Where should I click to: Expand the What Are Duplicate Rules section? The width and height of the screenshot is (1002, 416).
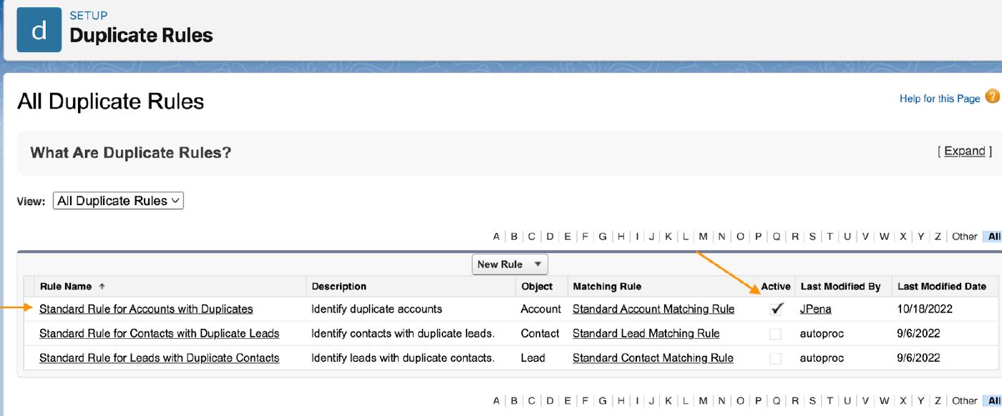coord(964,151)
